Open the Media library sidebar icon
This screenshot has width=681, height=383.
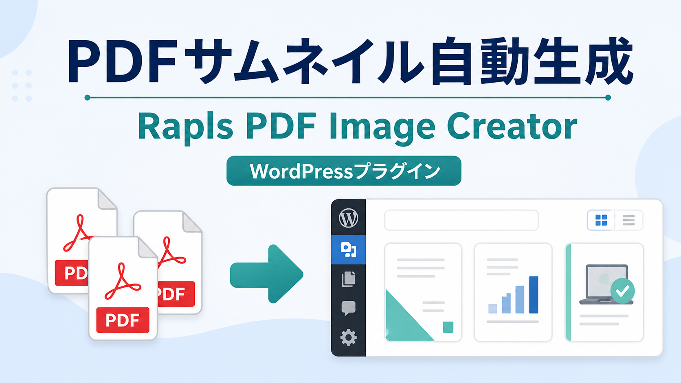[348, 249]
